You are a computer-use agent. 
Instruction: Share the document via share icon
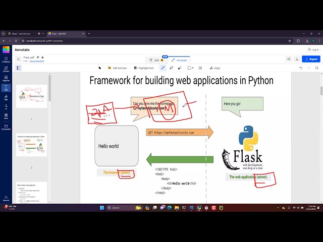[289, 59]
